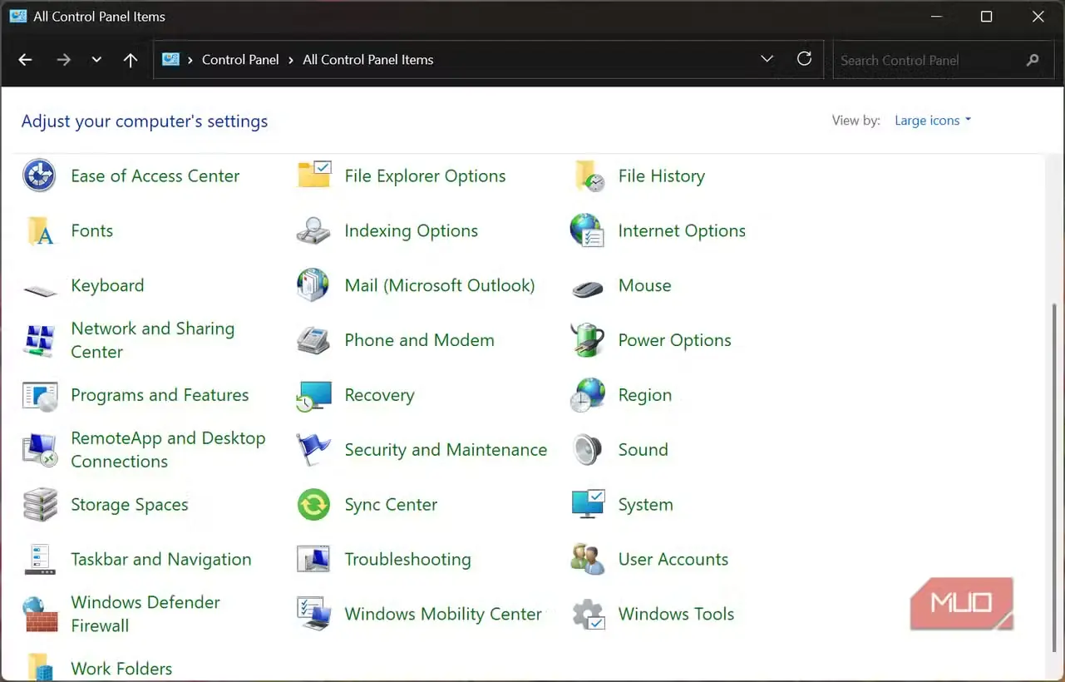Click the Security and Maintenance flag icon
Screen dimensions: 1065x682
(313, 449)
